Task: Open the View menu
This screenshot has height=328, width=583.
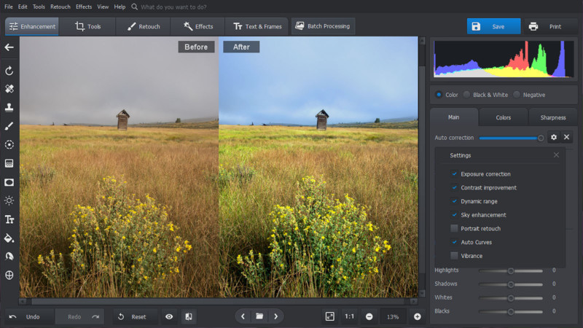Action: (103, 7)
